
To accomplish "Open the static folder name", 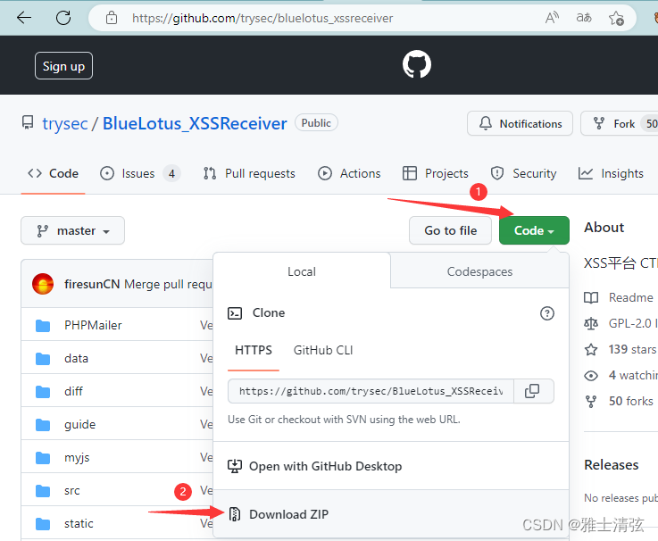I will [x=79, y=523].
